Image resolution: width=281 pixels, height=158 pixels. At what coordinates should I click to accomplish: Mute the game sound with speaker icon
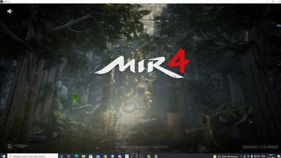[10, 11]
